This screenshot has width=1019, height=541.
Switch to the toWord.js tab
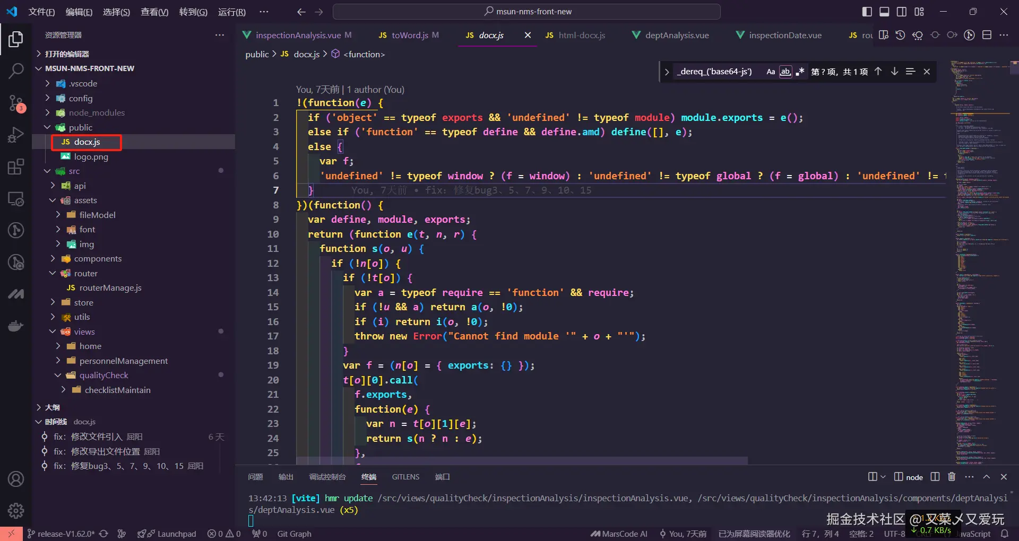click(x=409, y=35)
